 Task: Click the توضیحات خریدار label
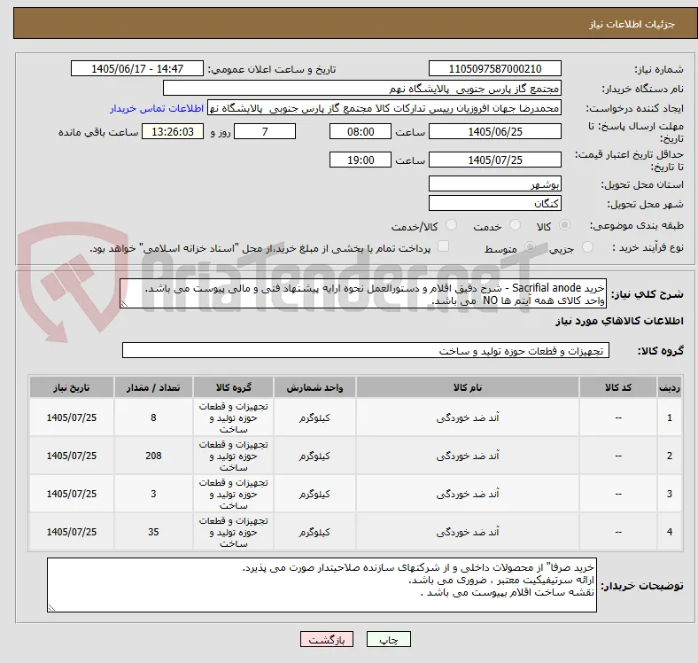click(x=642, y=586)
